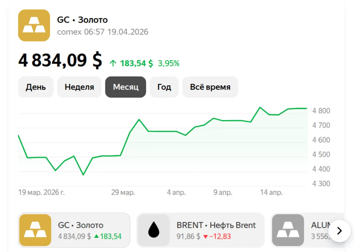Select the Месяц period tab
Viewport: 354px width, 252px height.
(x=126, y=87)
